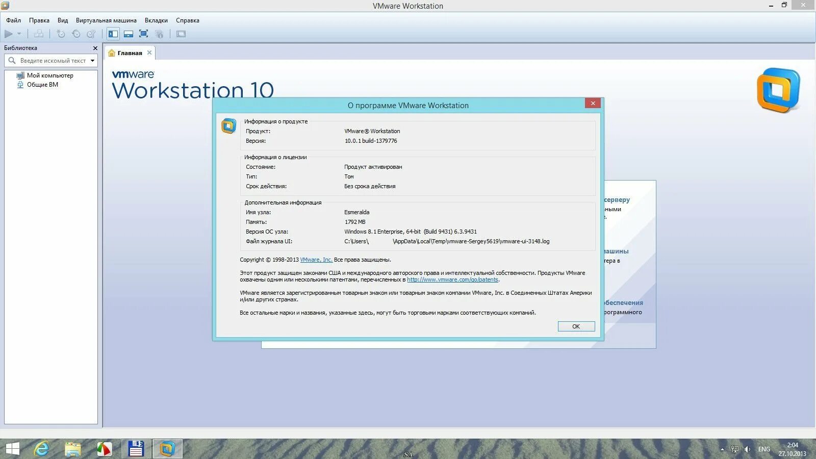
Task: Click the ENG language indicator
Action: pos(764,449)
